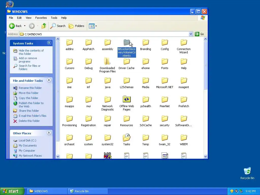Click Share this folder link
Screen dimensions: 260x195
pyautogui.click(x=29, y=111)
